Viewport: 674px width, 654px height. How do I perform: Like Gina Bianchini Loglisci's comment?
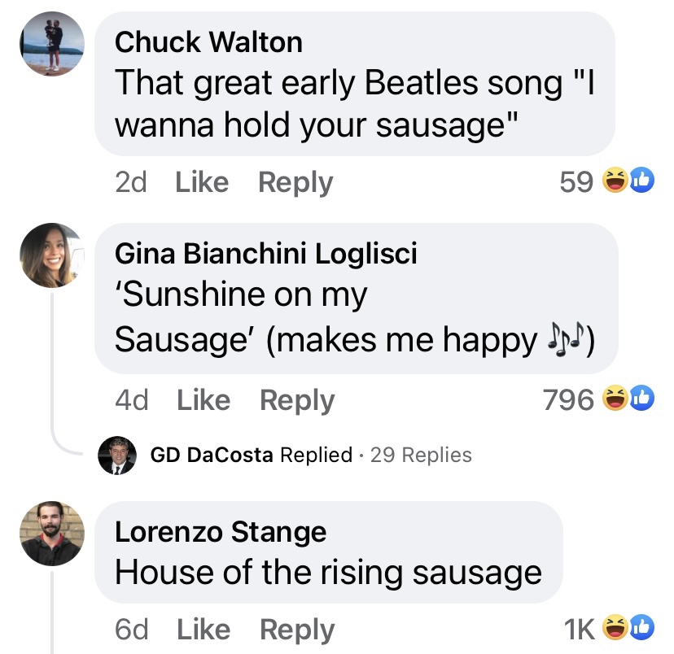[x=204, y=400]
